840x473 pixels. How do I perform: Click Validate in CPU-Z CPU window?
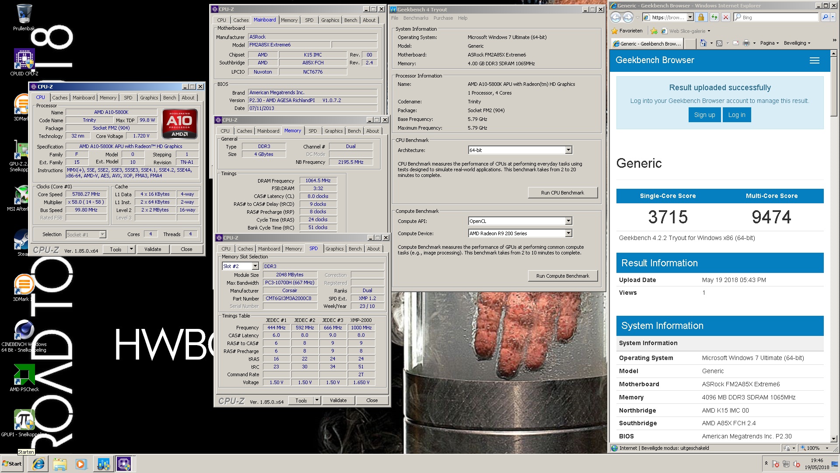coord(153,249)
